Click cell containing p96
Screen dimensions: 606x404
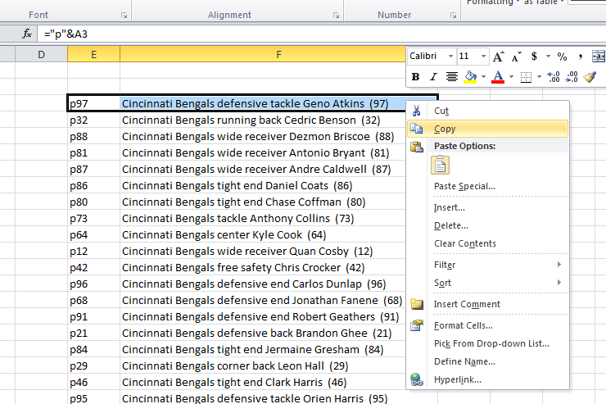point(93,284)
